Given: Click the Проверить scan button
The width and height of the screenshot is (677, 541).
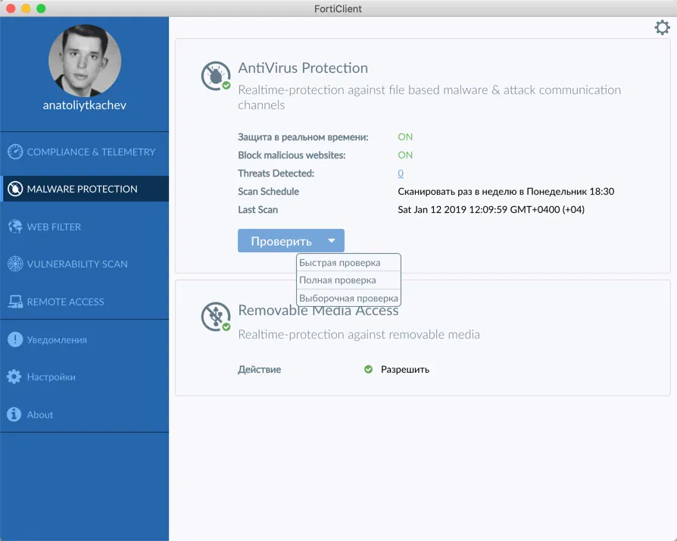Looking at the screenshot, I should (x=281, y=241).
